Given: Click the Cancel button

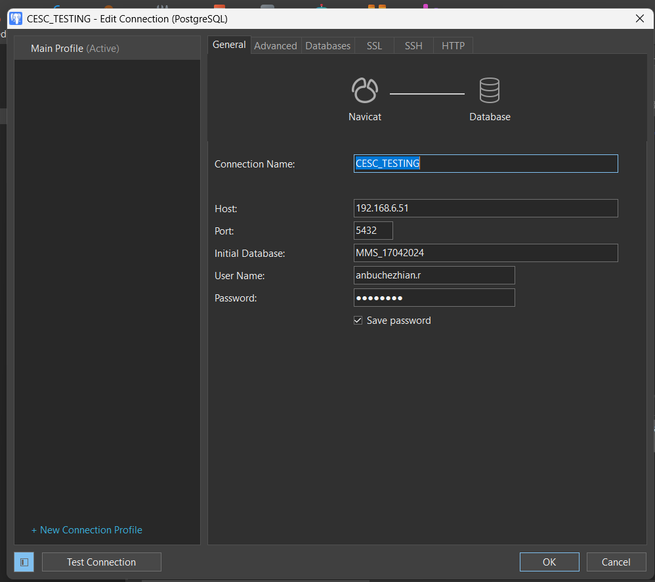Looking at the screenshot, I should [616, 562].
